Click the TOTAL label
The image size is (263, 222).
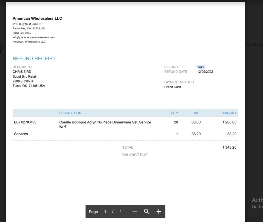point(128,147)
